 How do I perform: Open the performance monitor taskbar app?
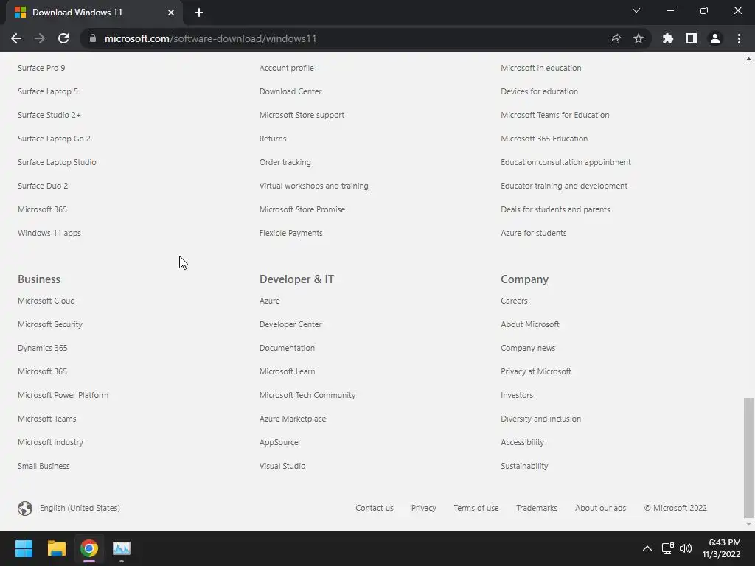click(x=122, y=548)
